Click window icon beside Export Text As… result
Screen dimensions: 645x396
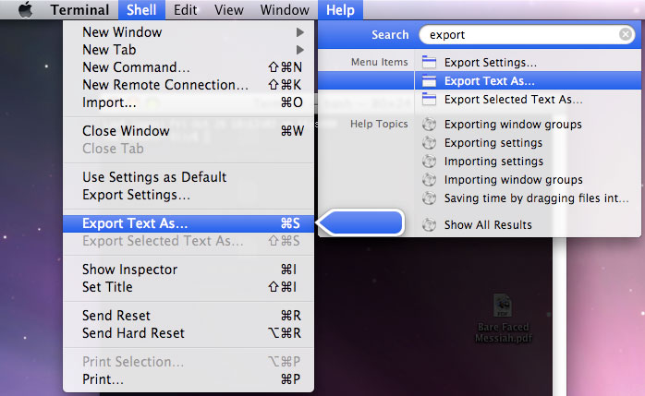(x=429, y=80)
